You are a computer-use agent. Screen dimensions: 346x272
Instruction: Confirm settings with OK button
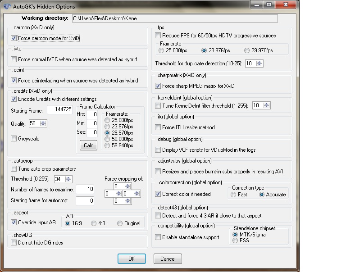[x=132, y=258]
